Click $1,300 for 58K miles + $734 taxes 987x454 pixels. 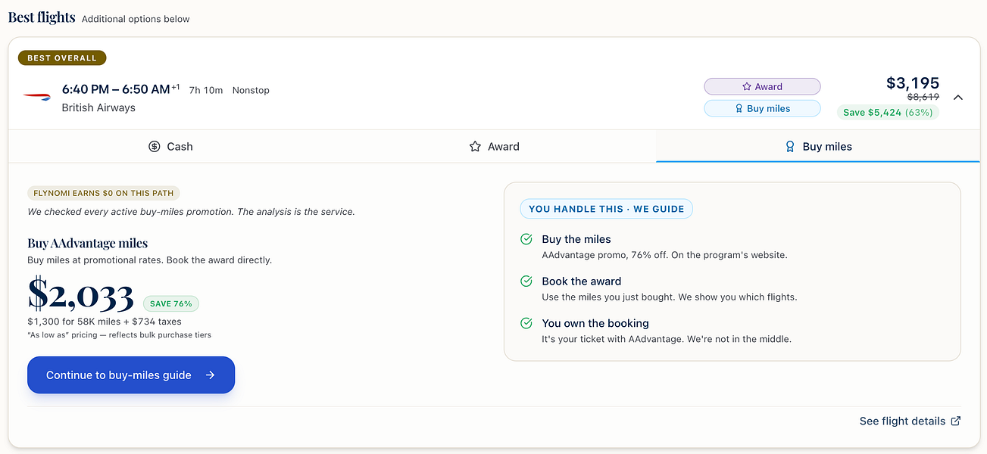coord(105,322)
